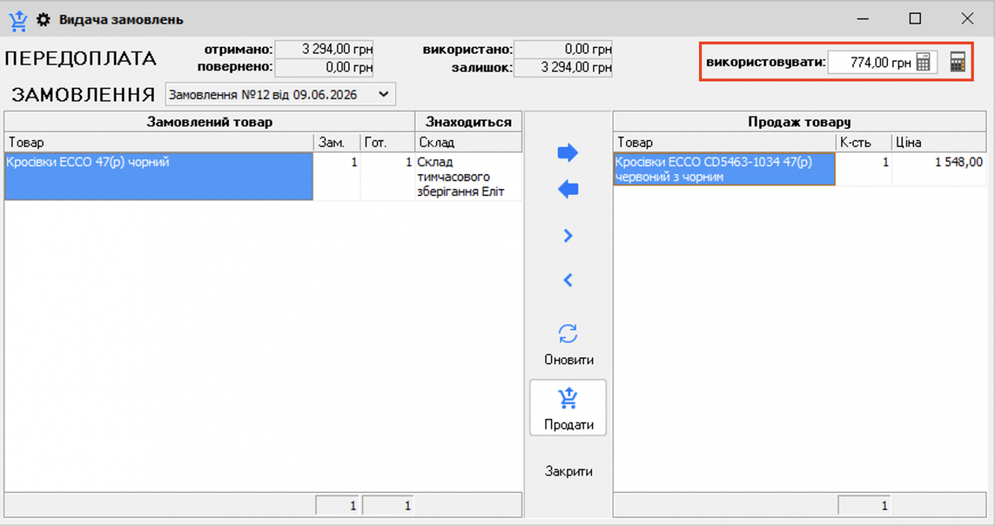Click the left chevron move-one-back icon
Viewport: 995px width, 526px height.
568,280
